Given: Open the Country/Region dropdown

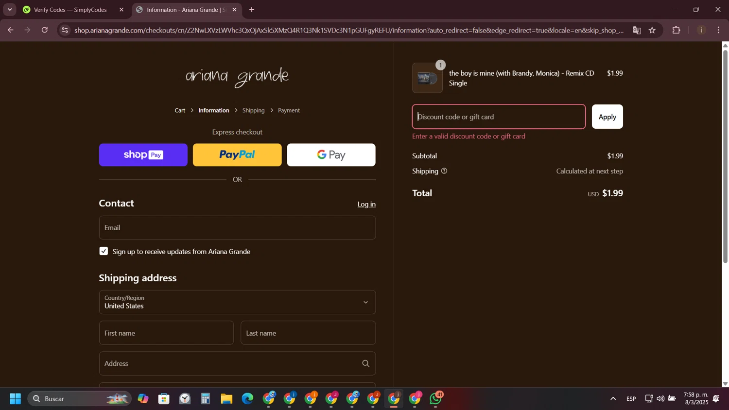Looking at the screenshot, I should pos(237,302).
